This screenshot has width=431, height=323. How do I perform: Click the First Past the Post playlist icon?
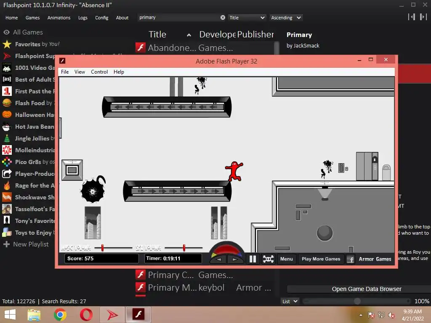[7, 91]
